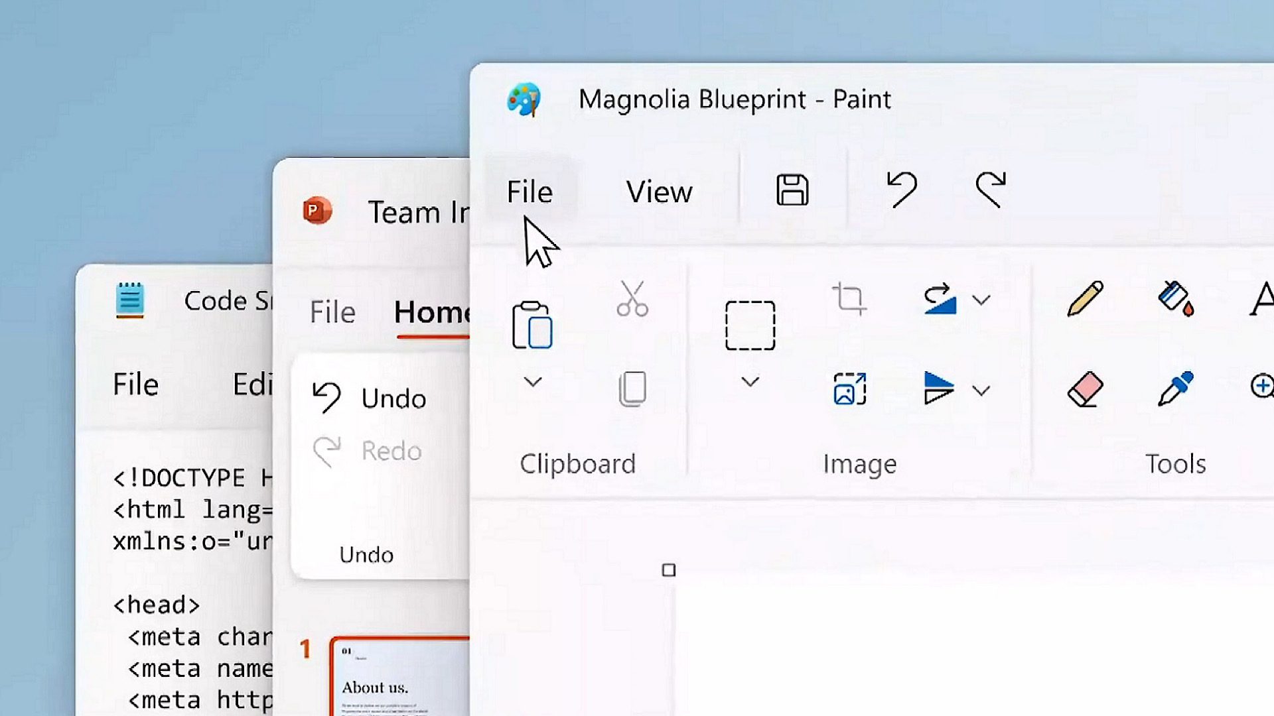Viewport: 1274px width, 716px height.
Task: Click the Undo arrow in the Paint toolbar
Action: tap(902, 190)
